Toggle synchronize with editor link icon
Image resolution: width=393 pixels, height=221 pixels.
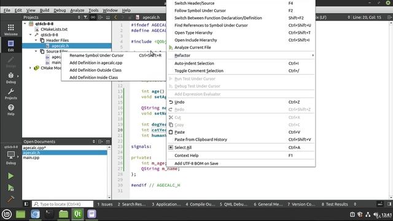[93, 17]
